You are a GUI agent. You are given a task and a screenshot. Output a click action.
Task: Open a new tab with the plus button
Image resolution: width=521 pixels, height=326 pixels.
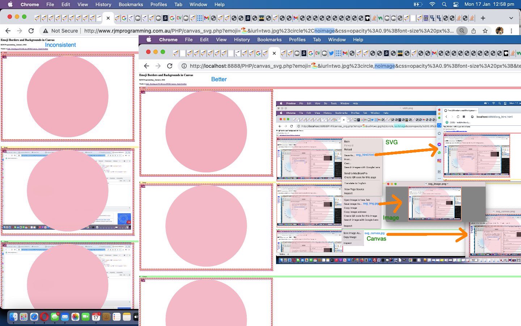click(x=483, y=18)
